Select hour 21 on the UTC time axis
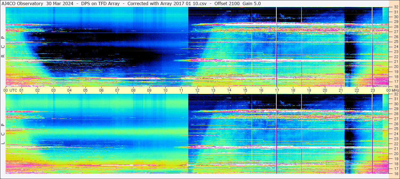Screen dimensions: 400x179 [341, 90]
